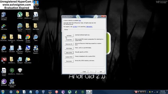Quit redsn0w with the Quit button
Viewport: 168px width, 94px height.
click(x=101, y=72)
